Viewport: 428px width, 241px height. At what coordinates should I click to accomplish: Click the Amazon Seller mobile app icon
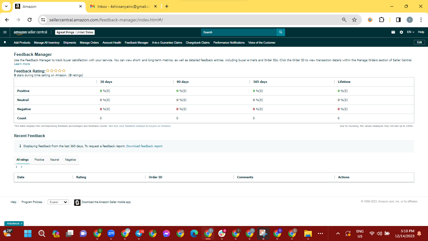(77, 202)
